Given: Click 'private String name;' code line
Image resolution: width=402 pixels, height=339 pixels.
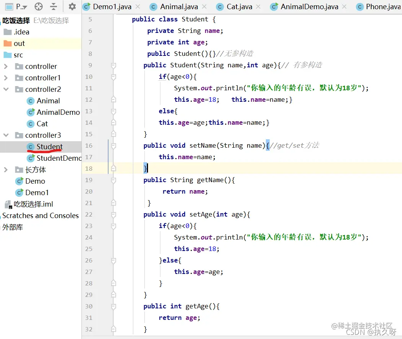Looking at the screenshot, I should click(x=185, y=31).
